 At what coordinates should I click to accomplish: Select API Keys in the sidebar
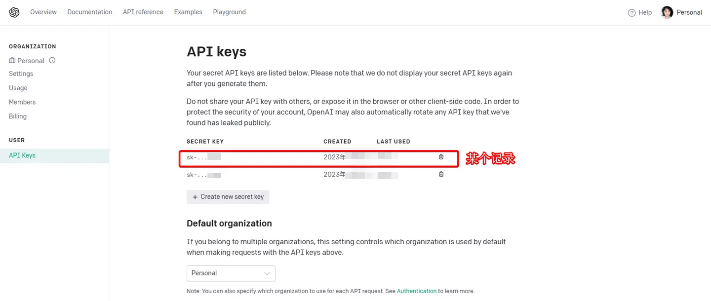coord(22,154)
